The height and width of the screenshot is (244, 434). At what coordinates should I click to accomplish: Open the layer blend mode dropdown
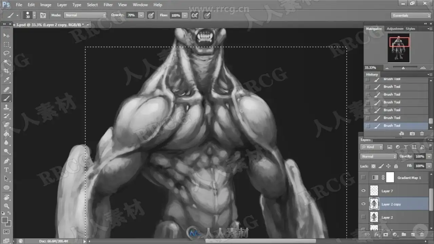point(378,157)
